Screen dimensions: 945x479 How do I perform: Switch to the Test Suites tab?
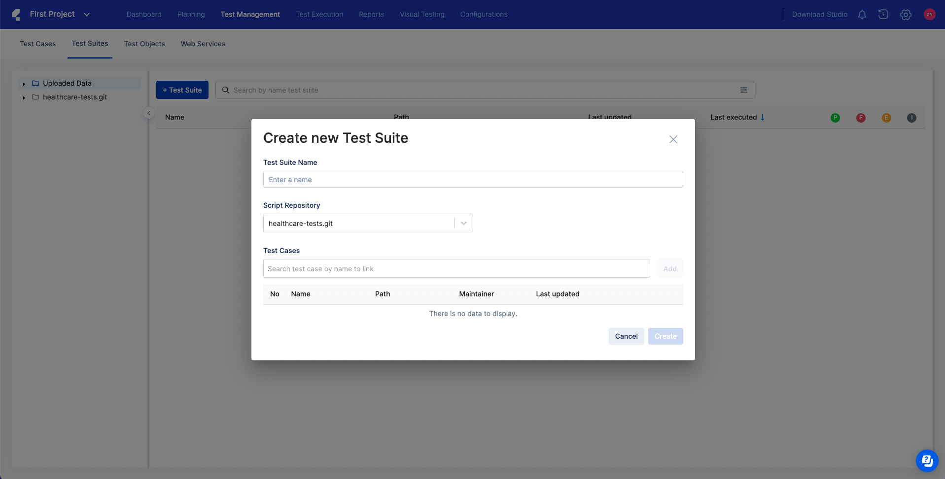90,43
